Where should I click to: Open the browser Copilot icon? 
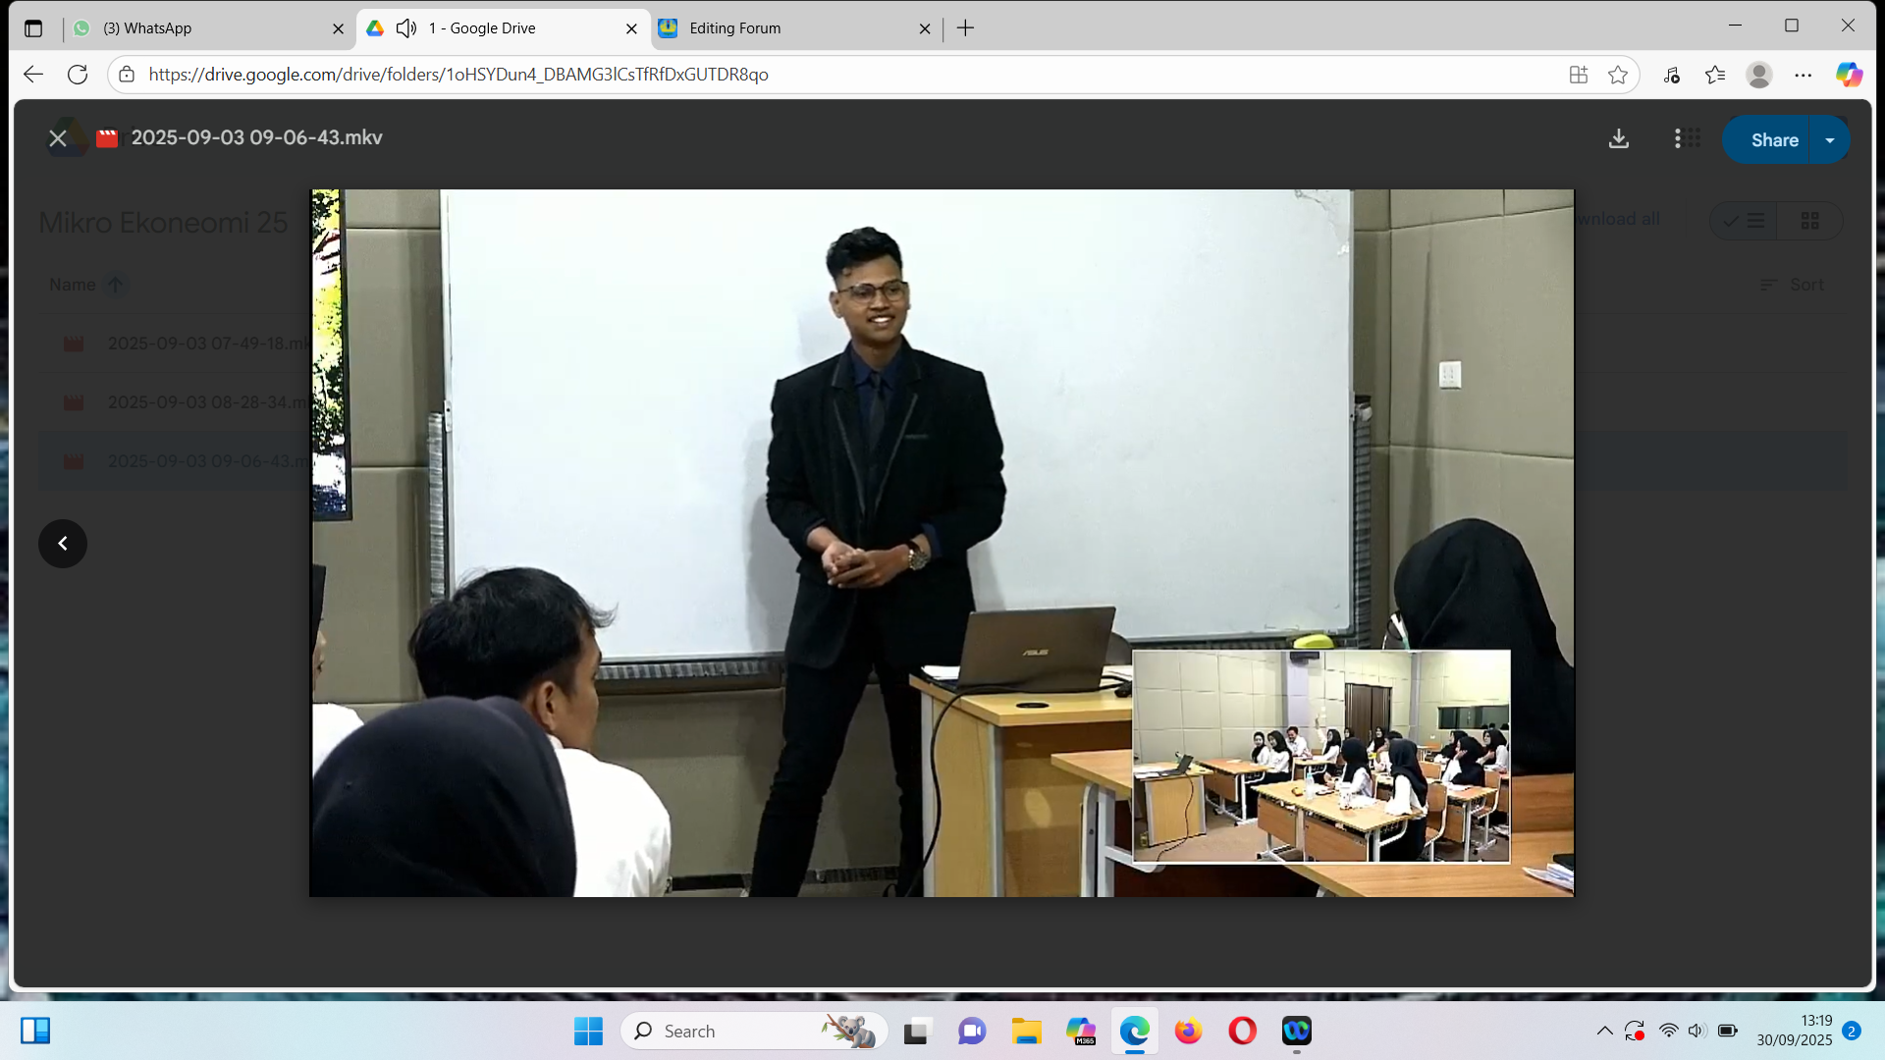coord(1849,75)
